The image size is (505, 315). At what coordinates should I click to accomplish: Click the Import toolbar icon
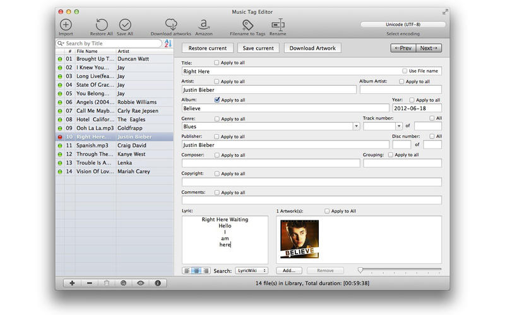(x=66, y=25)
